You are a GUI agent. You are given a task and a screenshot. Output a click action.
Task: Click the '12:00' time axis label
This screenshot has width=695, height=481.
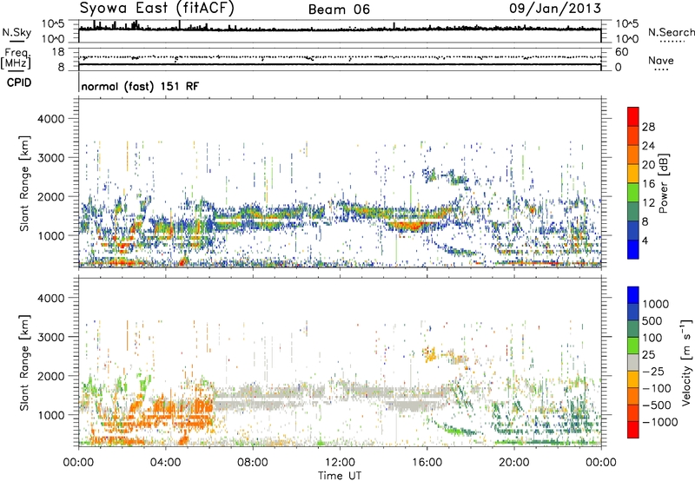pos(340,463)
